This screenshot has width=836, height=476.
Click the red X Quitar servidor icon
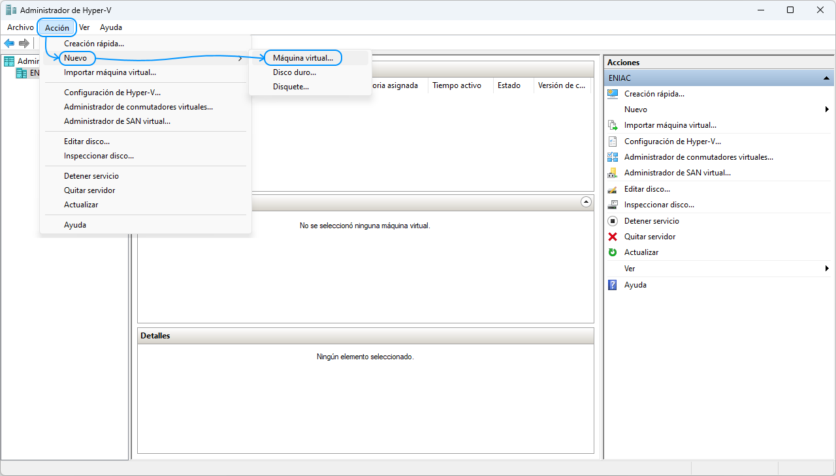coord(613,237)
